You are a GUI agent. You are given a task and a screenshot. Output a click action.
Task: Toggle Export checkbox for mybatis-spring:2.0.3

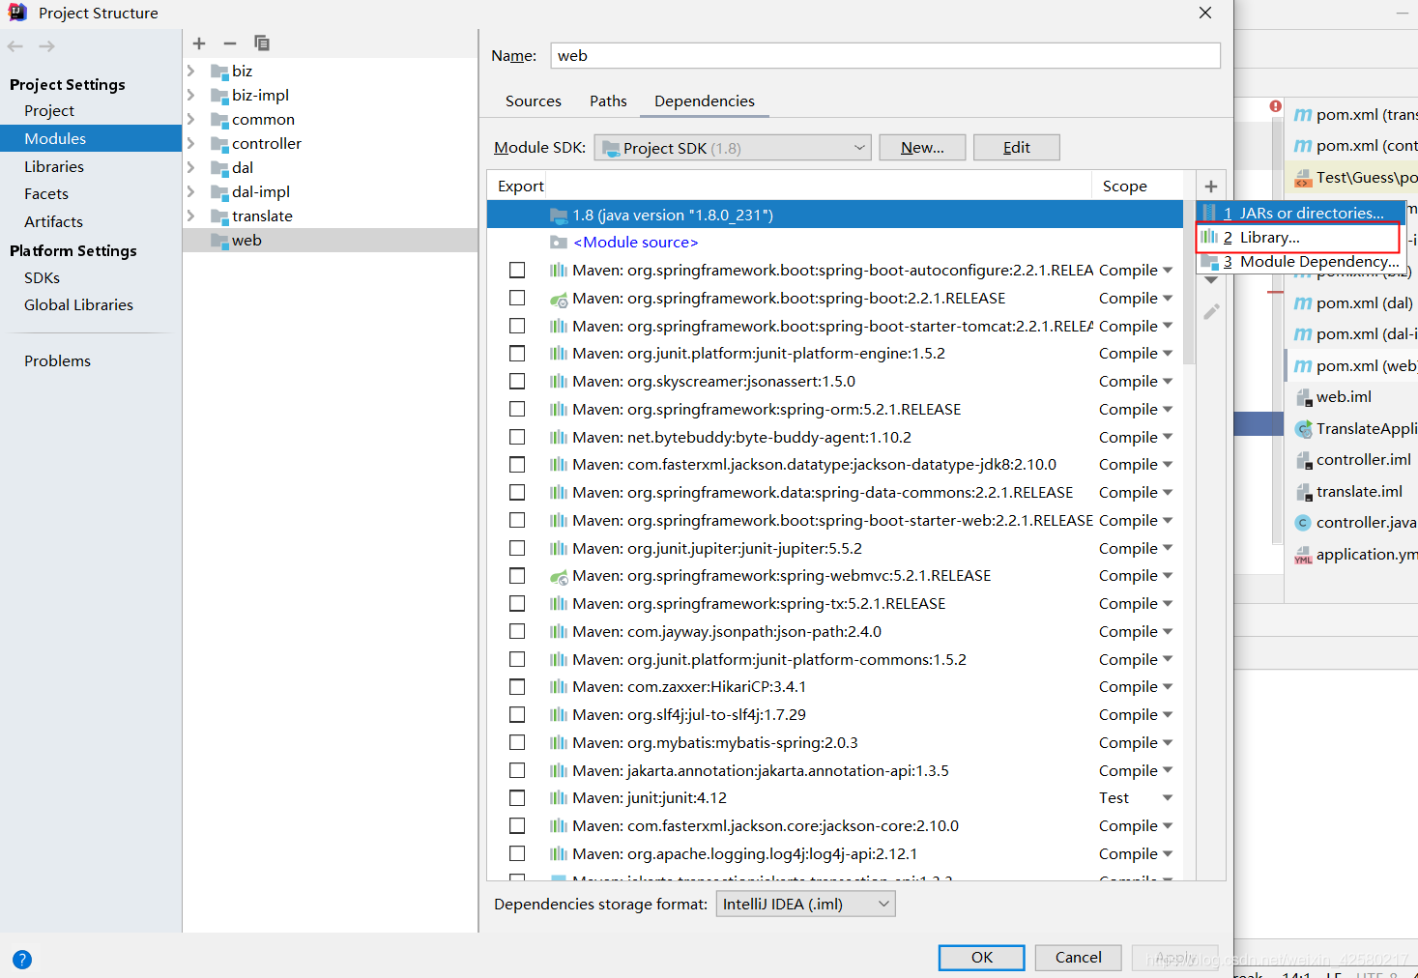517,742
